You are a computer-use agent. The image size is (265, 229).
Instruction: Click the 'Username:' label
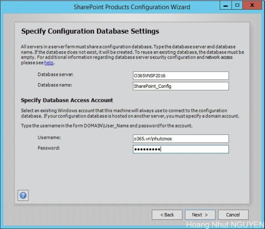[49, 138]
